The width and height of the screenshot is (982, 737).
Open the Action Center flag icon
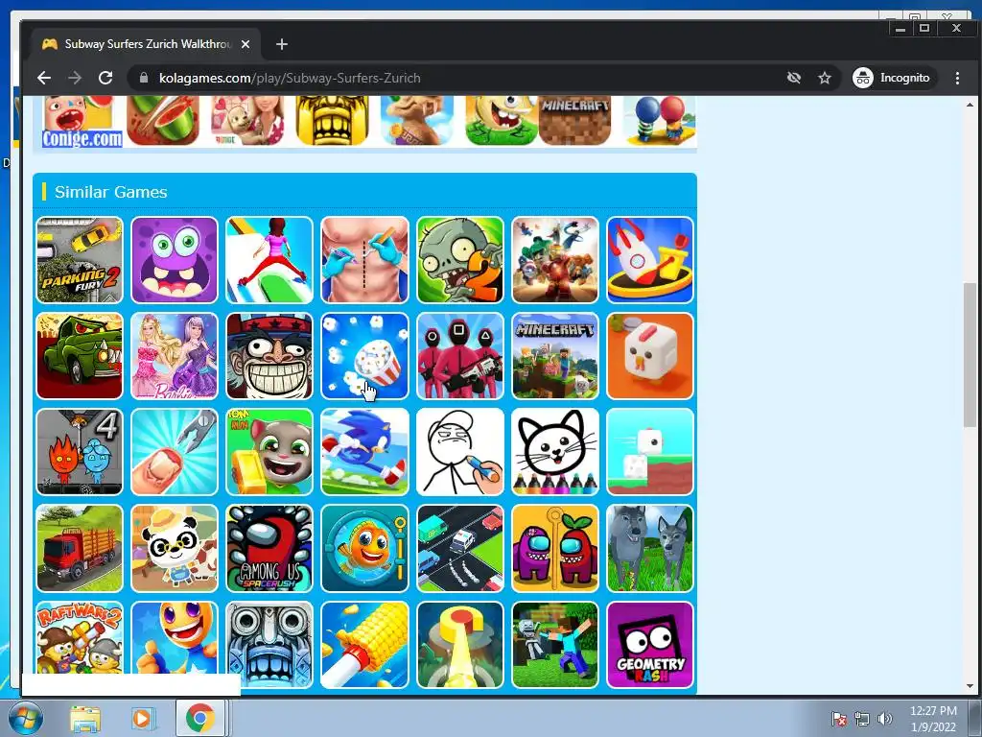coord(838,719)
